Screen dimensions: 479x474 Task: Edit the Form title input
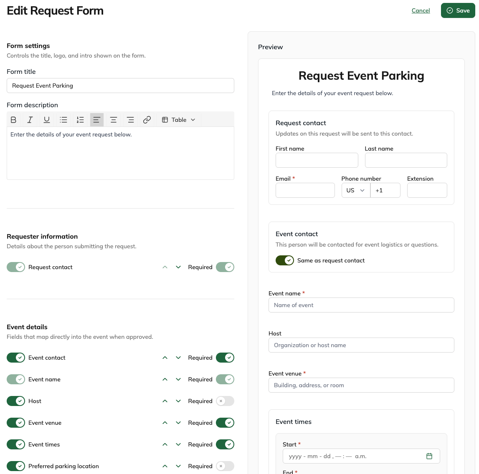120,86
